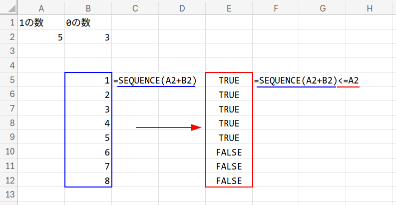Viewport: 396px width, 205px height.
Task: Click cell B12 with sequence value 8
Action: [x=88, y=180]
